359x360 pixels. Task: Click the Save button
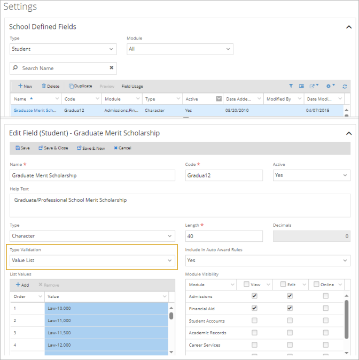point(22,148)
